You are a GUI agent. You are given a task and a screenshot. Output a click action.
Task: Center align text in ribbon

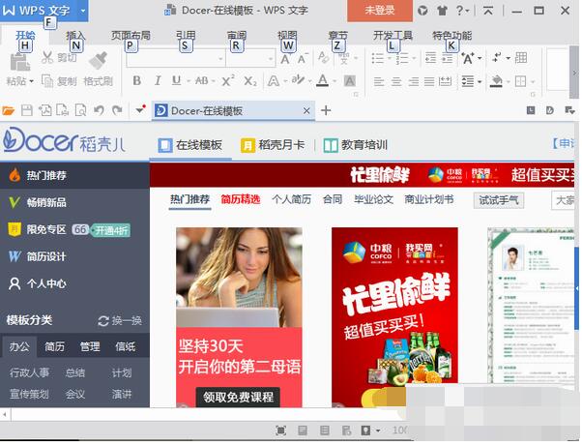pyautogui.click(x=396, y=81)
